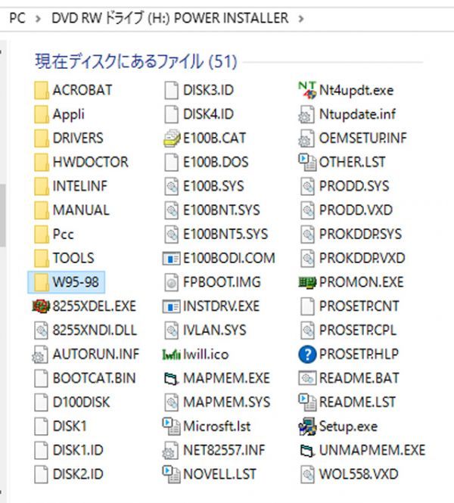
Task: Select the Pcc folder name
Action: click(64, 234)
